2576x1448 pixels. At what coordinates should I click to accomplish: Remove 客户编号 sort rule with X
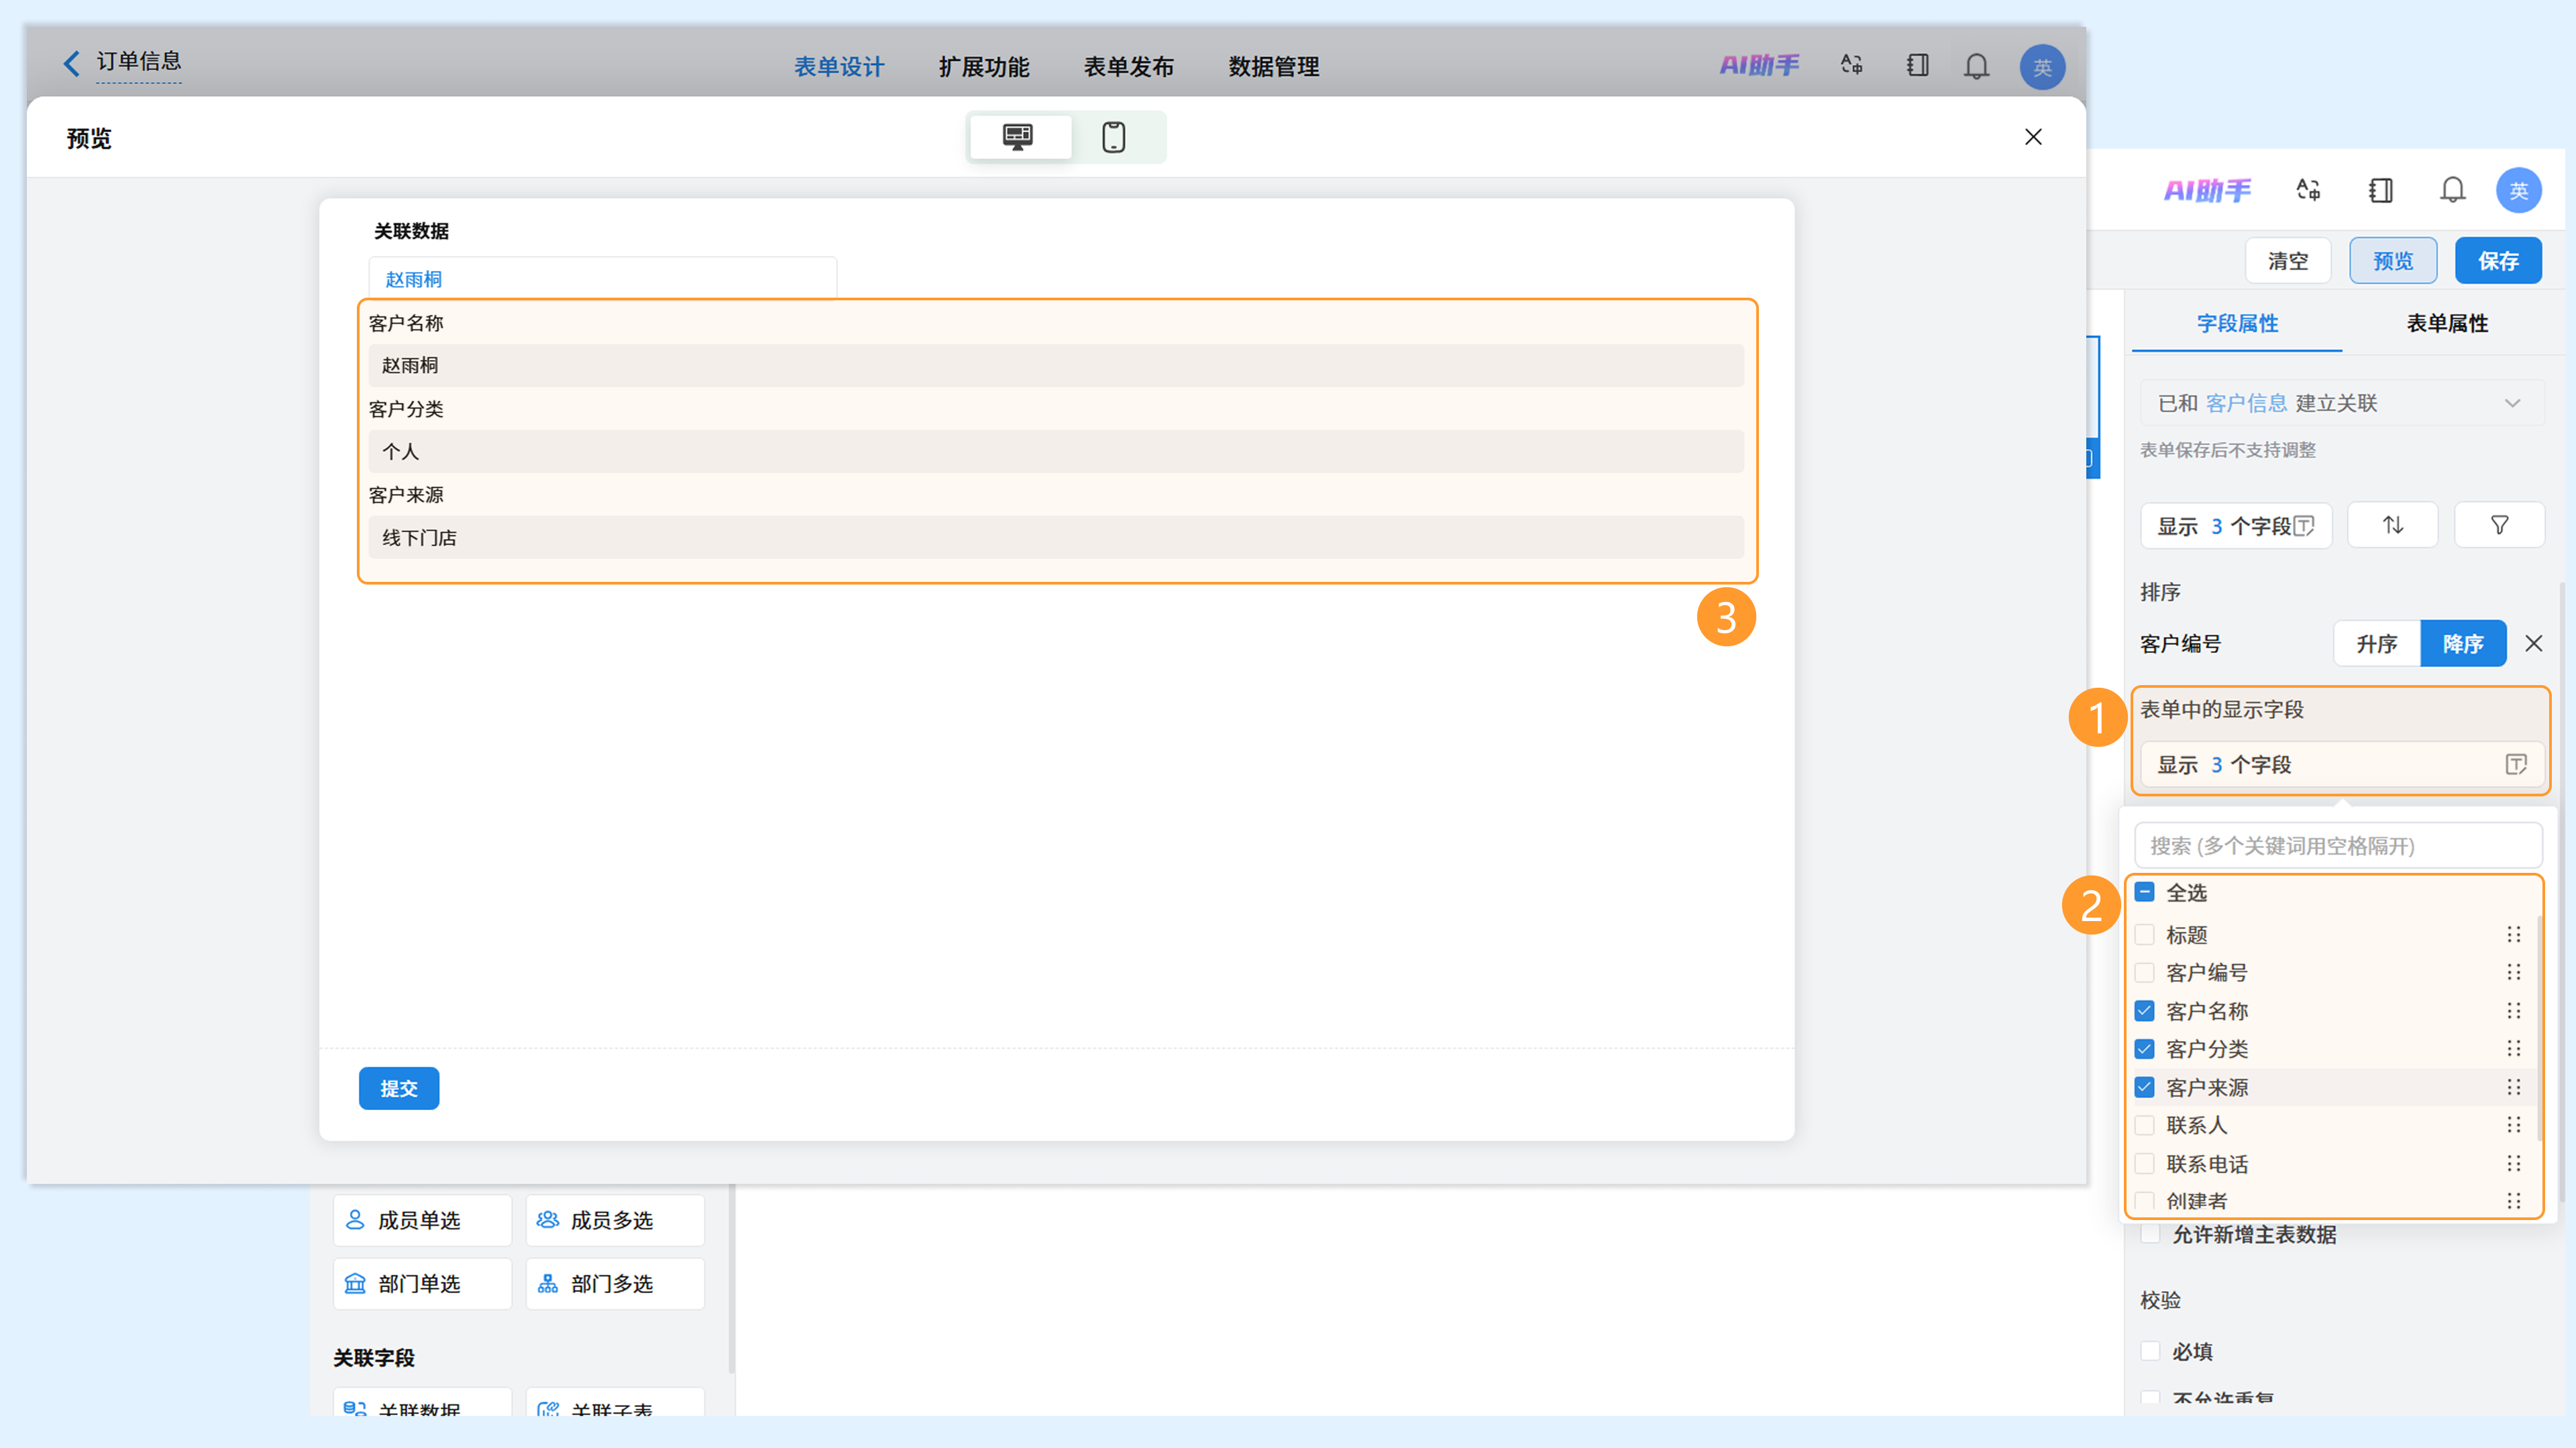point(2533,644)
